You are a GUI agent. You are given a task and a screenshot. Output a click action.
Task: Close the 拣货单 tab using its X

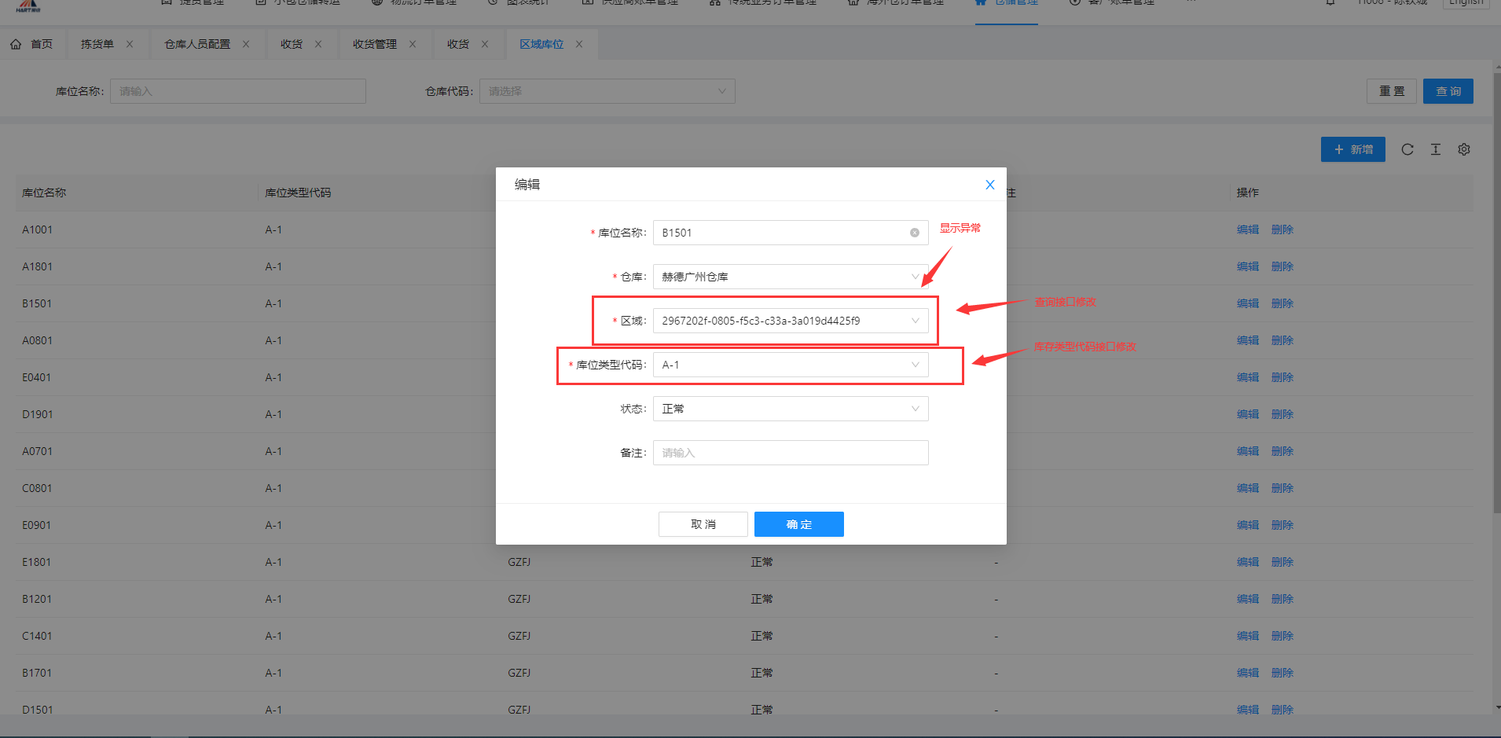point(130,44)
